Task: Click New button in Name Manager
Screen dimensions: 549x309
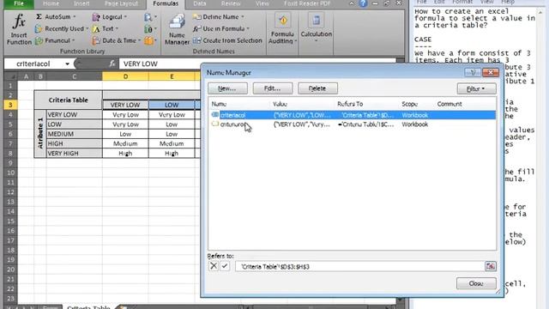Action: (x=227, y=88)
